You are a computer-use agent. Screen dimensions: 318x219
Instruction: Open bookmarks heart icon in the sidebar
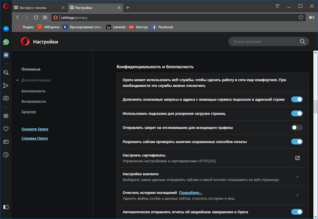[6, 129]
